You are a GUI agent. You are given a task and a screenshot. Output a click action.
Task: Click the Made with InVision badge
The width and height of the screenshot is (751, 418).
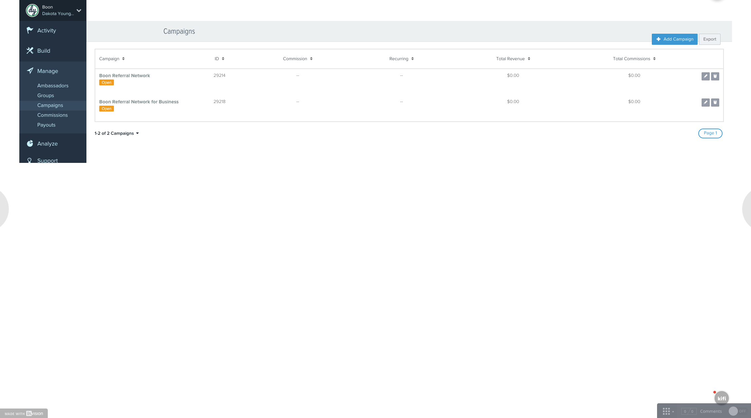click(x=24, y=413)
